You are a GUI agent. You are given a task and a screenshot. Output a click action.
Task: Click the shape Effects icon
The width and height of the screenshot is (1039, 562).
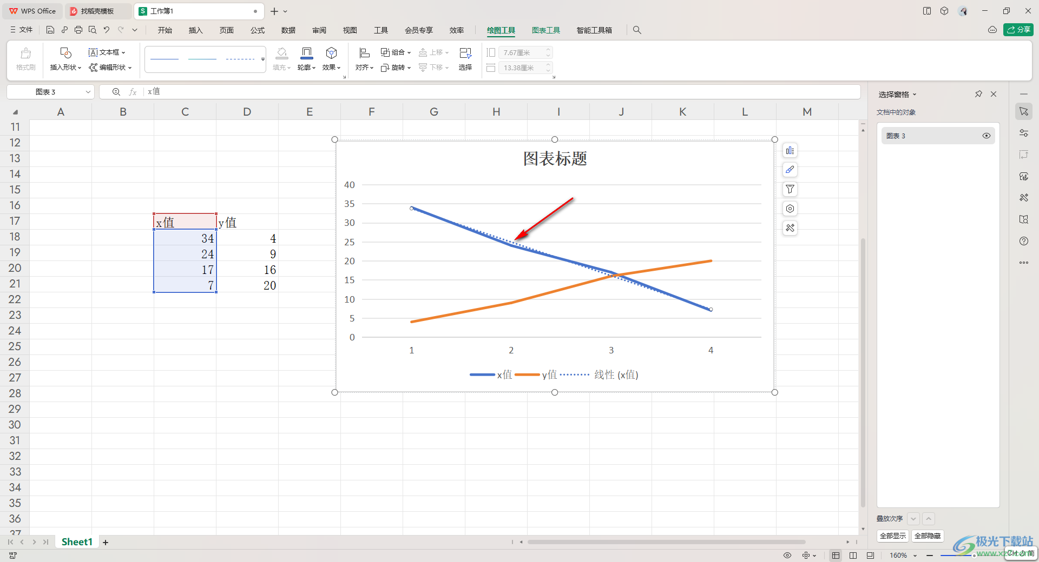[x=331, y=59]
